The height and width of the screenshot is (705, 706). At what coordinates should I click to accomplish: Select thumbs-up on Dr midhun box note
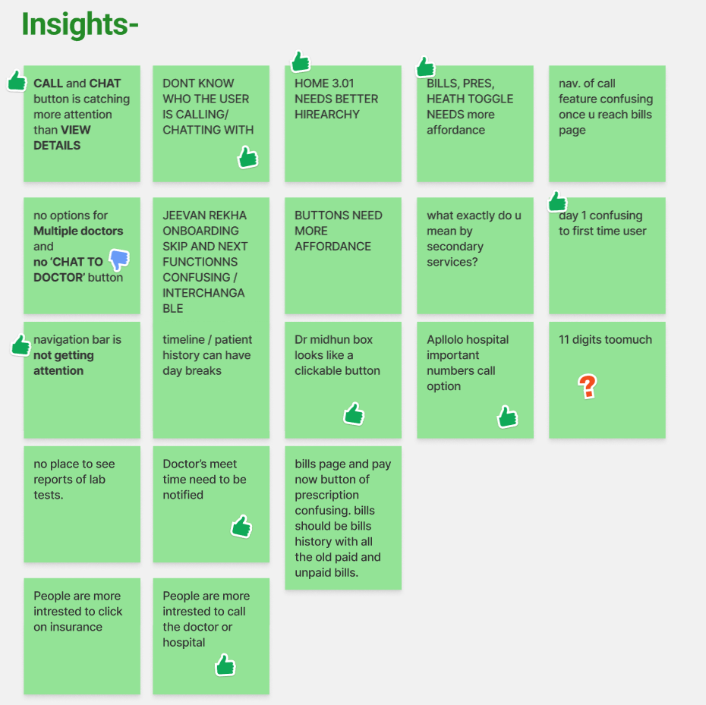coord(354,414)
